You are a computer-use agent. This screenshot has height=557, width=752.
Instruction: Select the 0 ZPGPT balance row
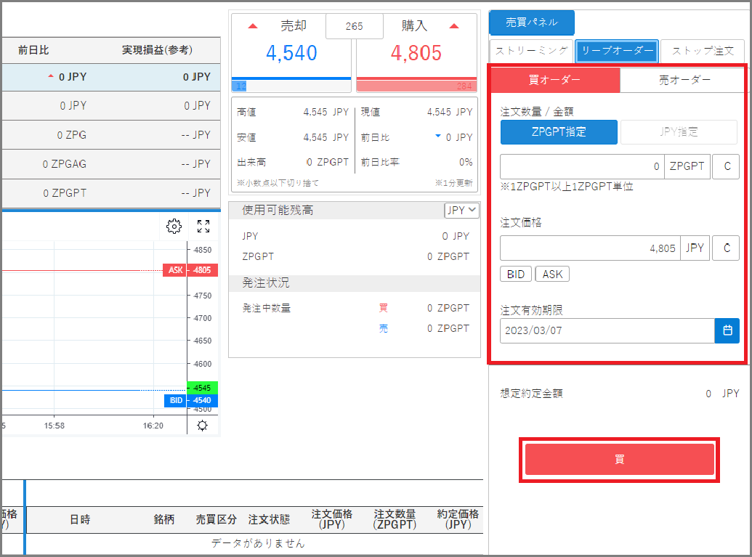point(111,193)
